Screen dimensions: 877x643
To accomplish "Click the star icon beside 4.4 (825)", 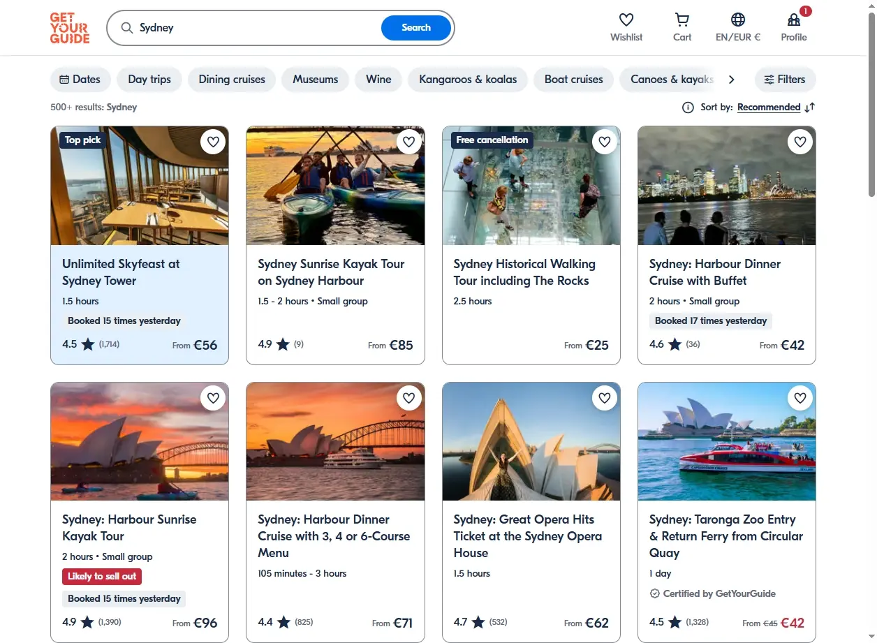I will (282, 622).
